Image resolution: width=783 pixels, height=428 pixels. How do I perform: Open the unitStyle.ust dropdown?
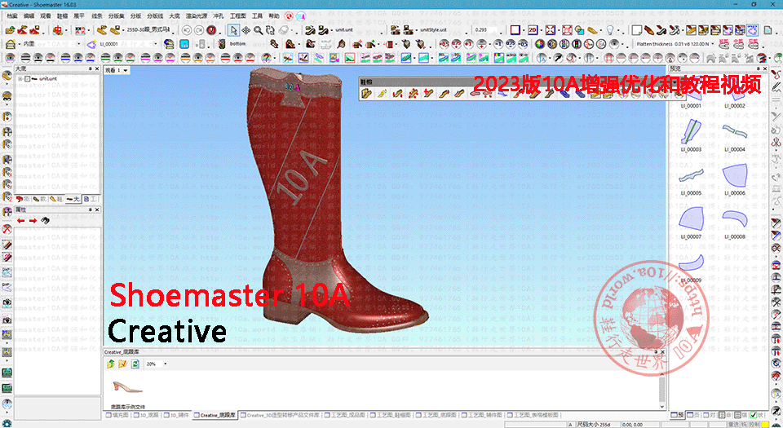467,32
